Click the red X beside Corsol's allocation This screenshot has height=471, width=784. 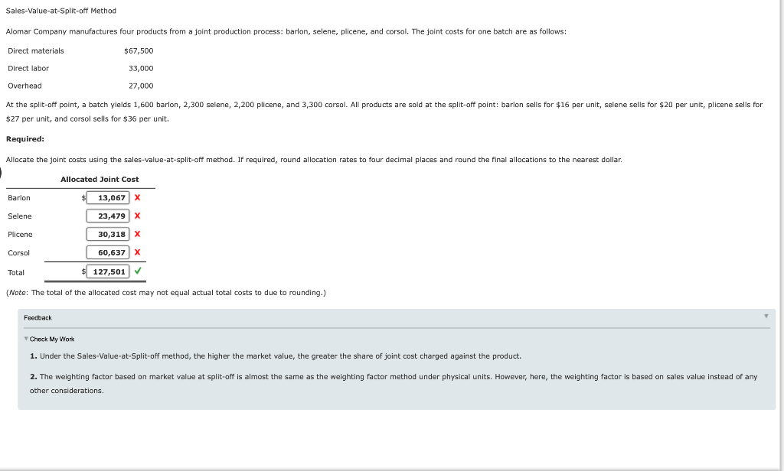(137, 252)
